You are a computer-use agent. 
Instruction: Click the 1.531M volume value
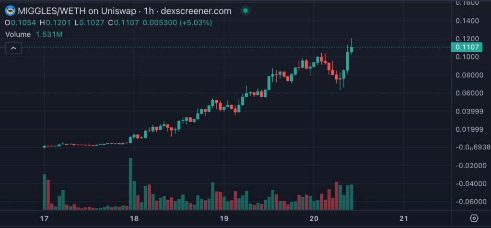[49, 34]
